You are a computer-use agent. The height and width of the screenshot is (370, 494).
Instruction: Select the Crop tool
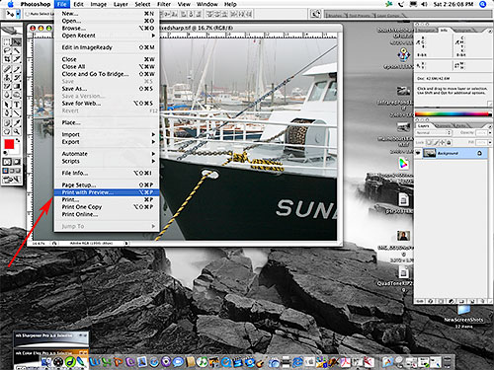pyautogui.click(x=7, y=59)
